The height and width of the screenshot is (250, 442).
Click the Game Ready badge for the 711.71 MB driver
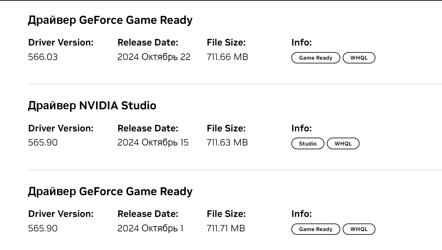click(x=315, y=229)
